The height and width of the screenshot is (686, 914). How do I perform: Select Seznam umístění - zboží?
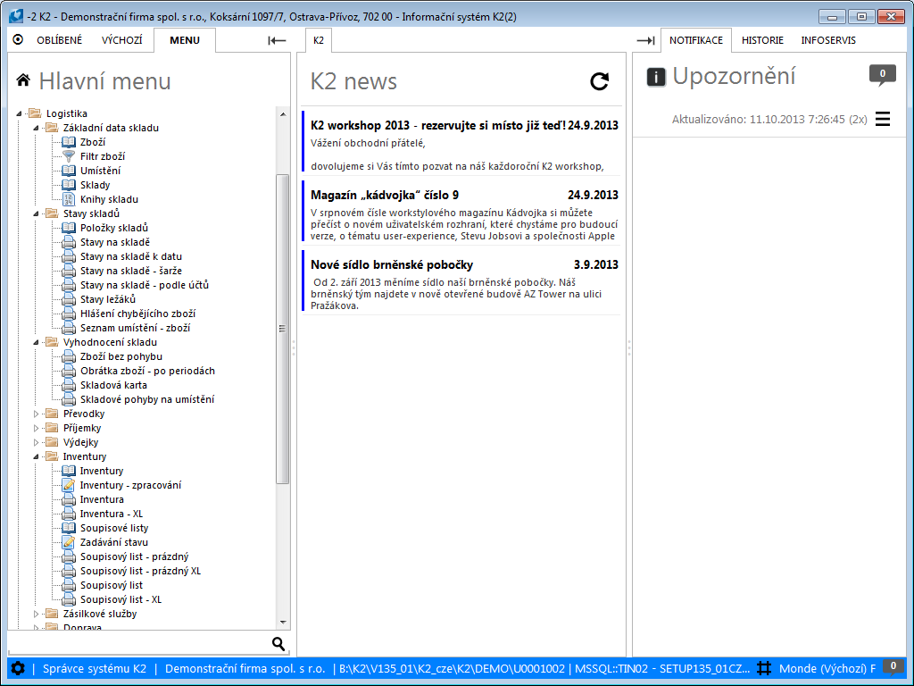pyautogui.click(x=136, y=328)
